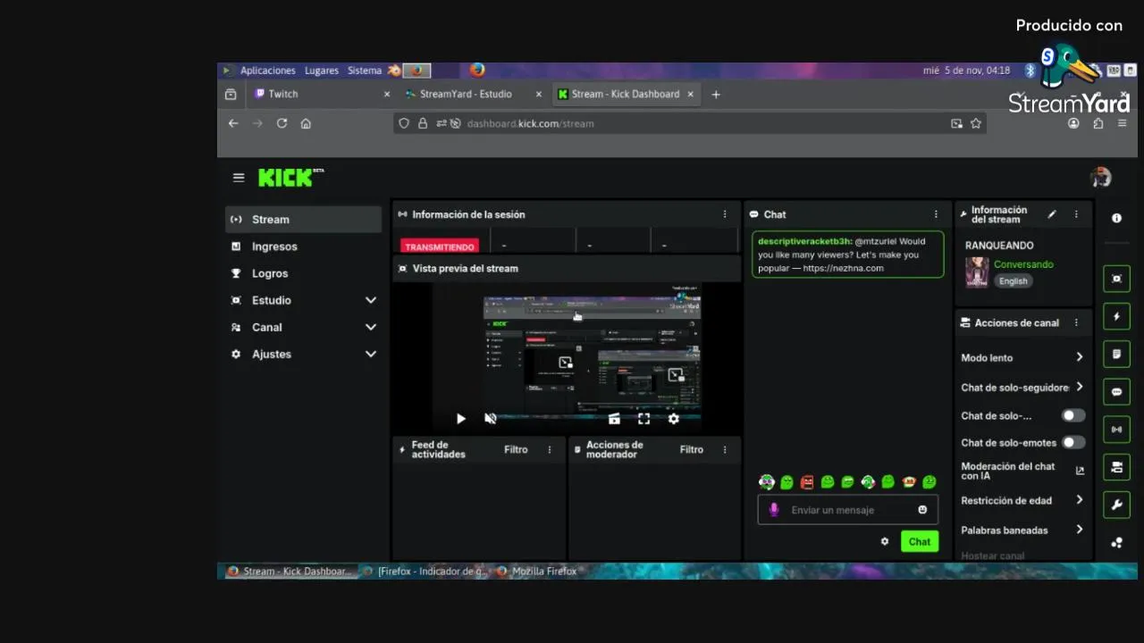Select Logros in the sidebar

coord(304,273)
